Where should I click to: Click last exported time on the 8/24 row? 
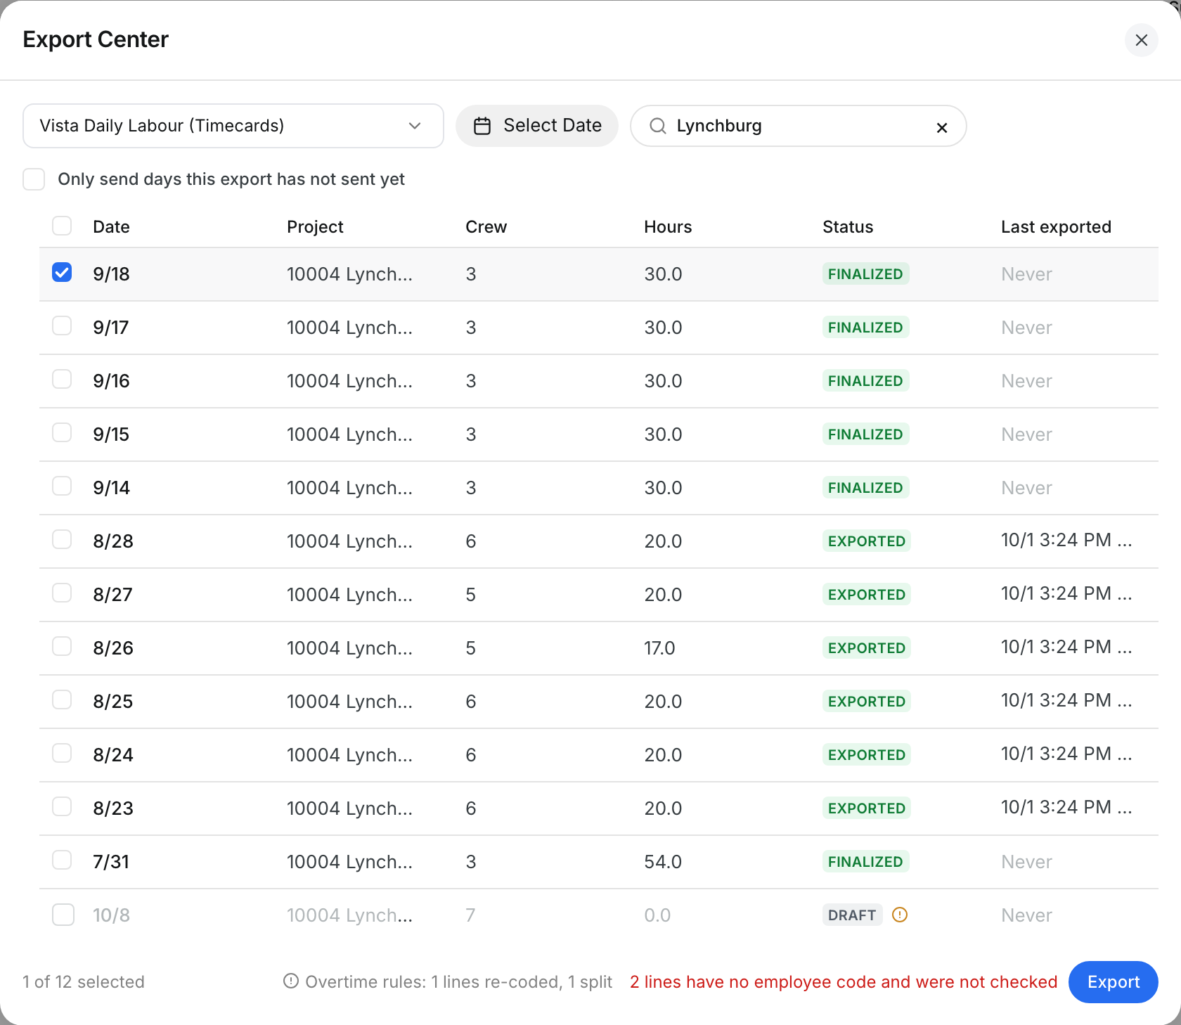tap(1066, 754)
